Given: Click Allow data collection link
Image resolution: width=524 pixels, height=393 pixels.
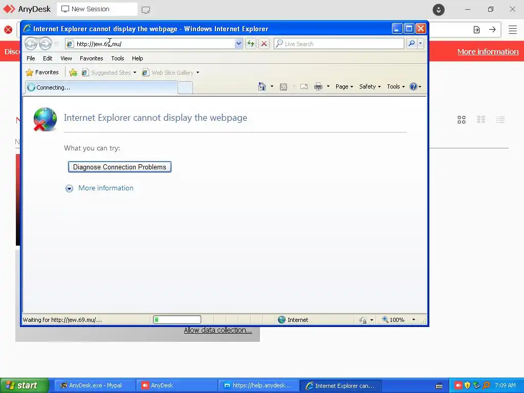Looking at the screenshot, I should (218, 330).
